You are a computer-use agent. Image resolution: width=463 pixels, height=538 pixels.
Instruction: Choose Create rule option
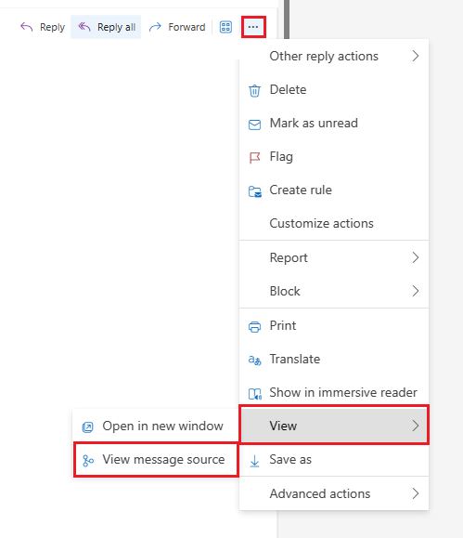click(334, 190)
